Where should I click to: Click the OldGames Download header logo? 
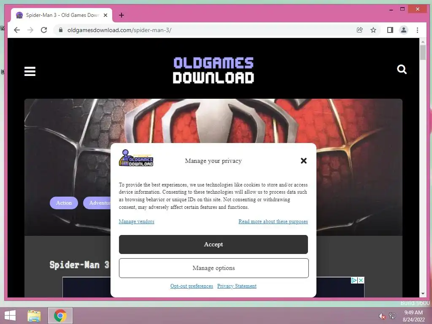[x=213, y=70]
